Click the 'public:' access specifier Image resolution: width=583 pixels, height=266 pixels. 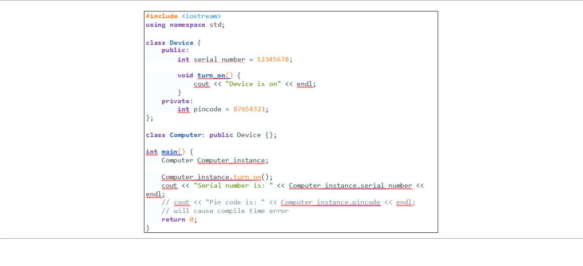tap(175, 50)
